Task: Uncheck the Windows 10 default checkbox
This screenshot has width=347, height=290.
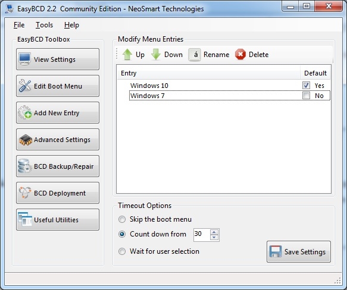Action: [306, 86]
